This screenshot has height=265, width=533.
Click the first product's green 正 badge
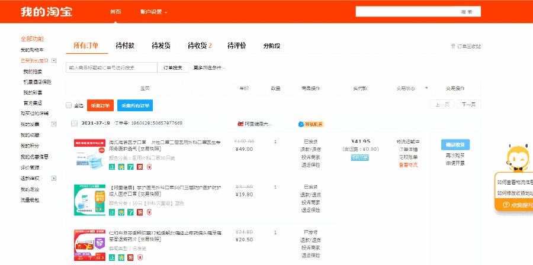113,167
